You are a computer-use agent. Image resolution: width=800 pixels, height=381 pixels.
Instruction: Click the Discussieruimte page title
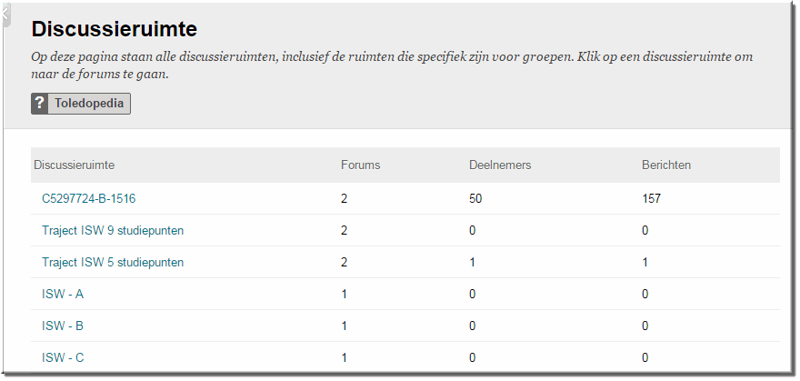pyautogui.click(x=115, y=30)
